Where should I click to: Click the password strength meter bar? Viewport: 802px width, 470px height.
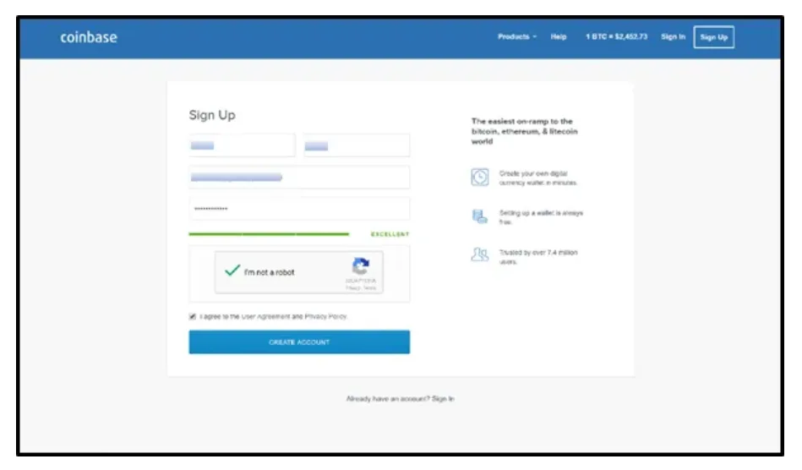(x=269, y=234)
